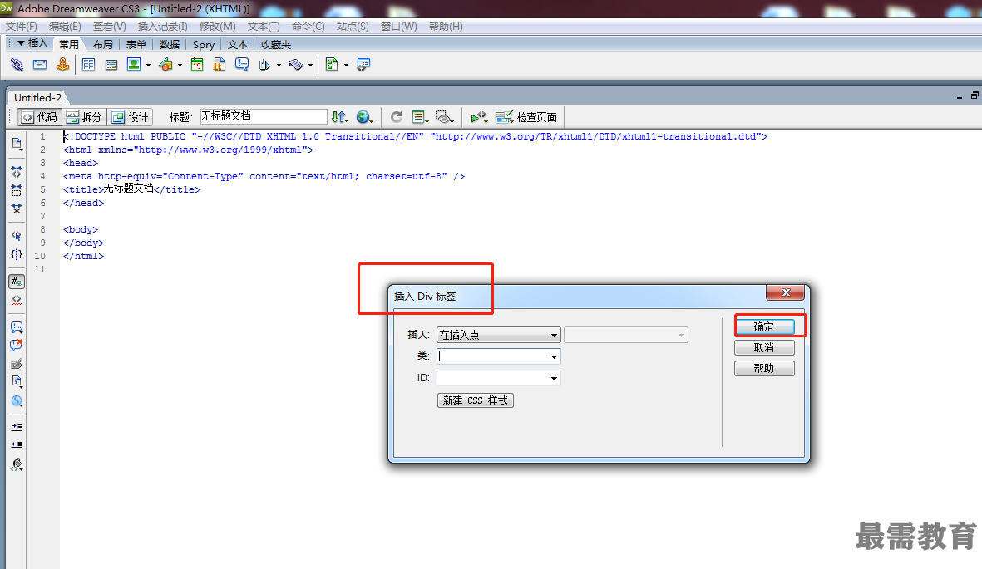Open Images icon dropdown arrow
The height and width of the screenshot is (569, 982).
coord(148,65)
